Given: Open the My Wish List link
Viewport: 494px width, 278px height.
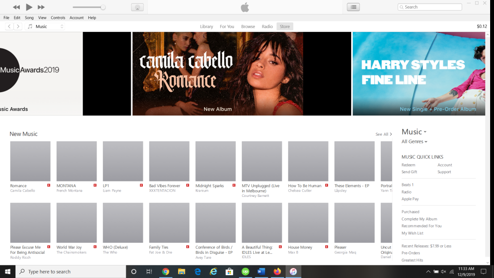Looking at the screenshot, I should click(412, 233).
